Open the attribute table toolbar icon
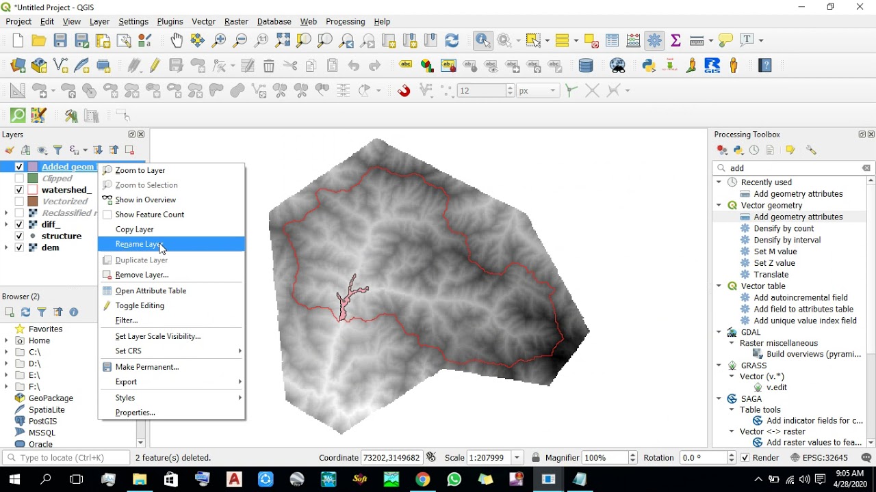 point(613,40)
